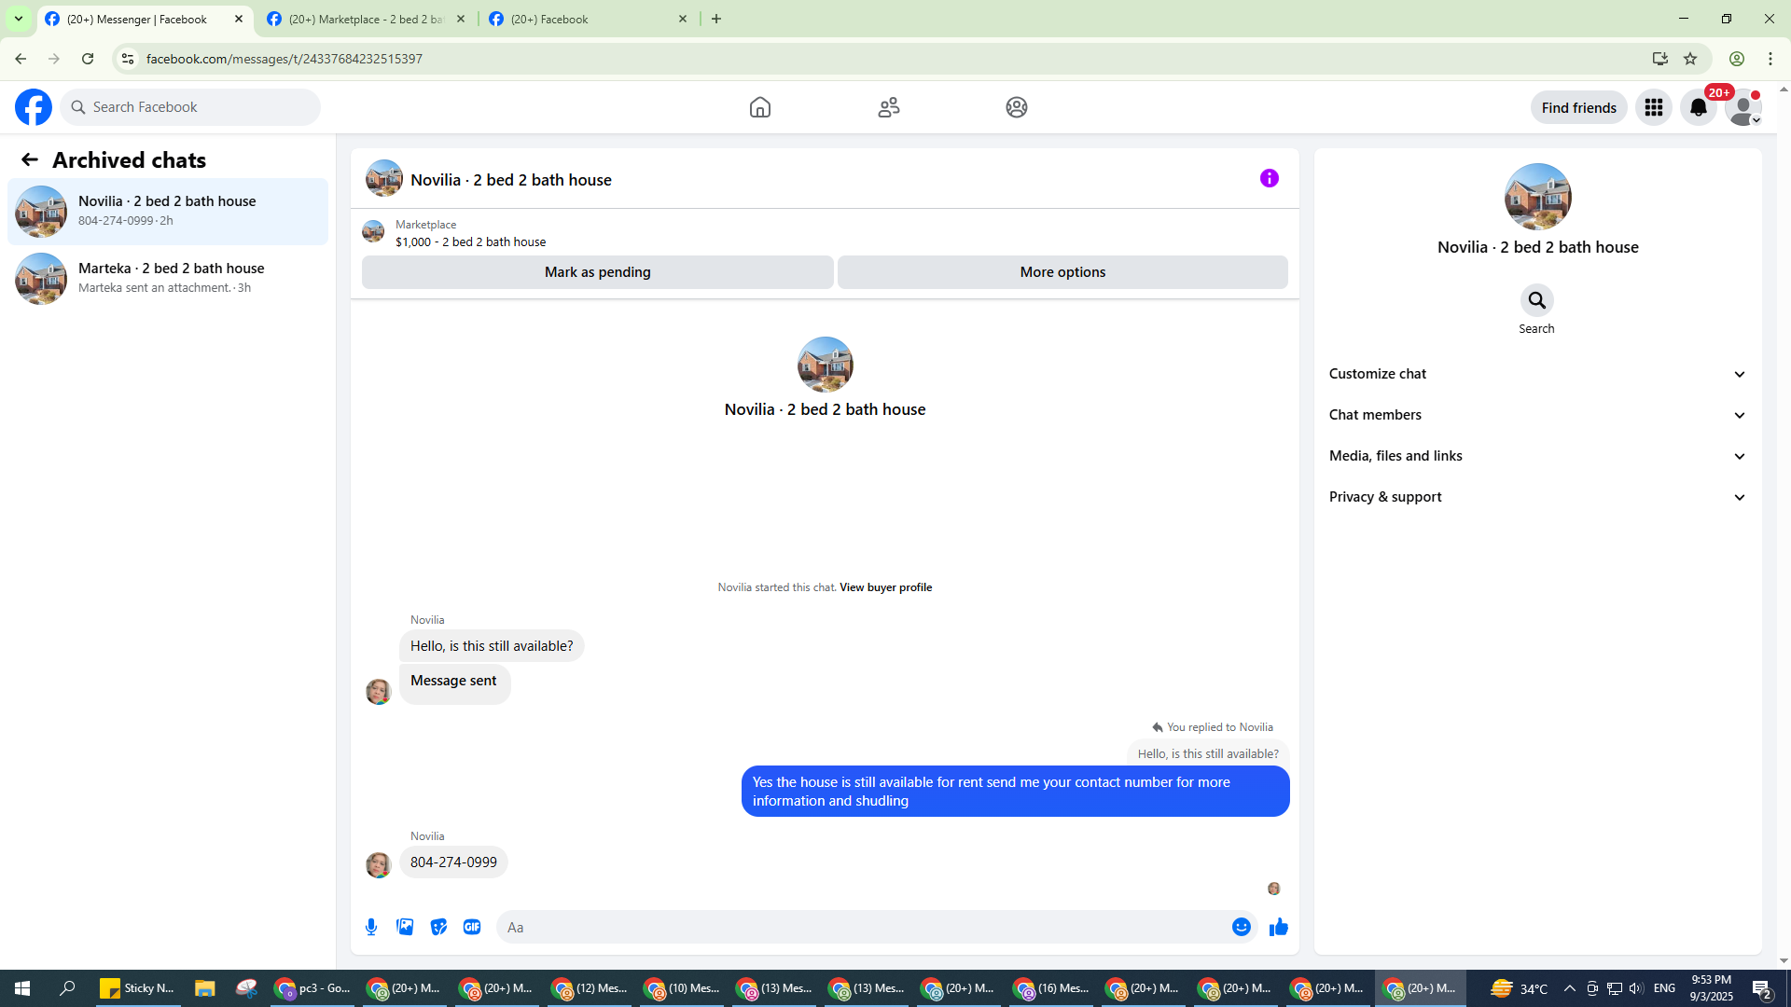Open the Chrome profile icon
The width and height of the screenshot is (1791, 1007).
click(x=1737, y=59)
